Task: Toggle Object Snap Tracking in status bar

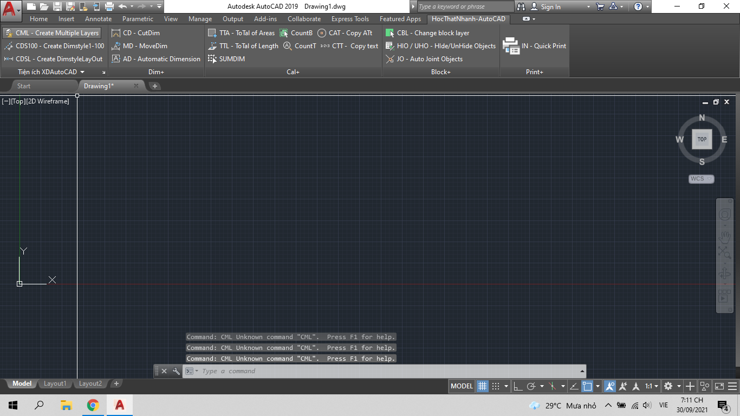Action: pyautogui.click(x=574, y=386)
